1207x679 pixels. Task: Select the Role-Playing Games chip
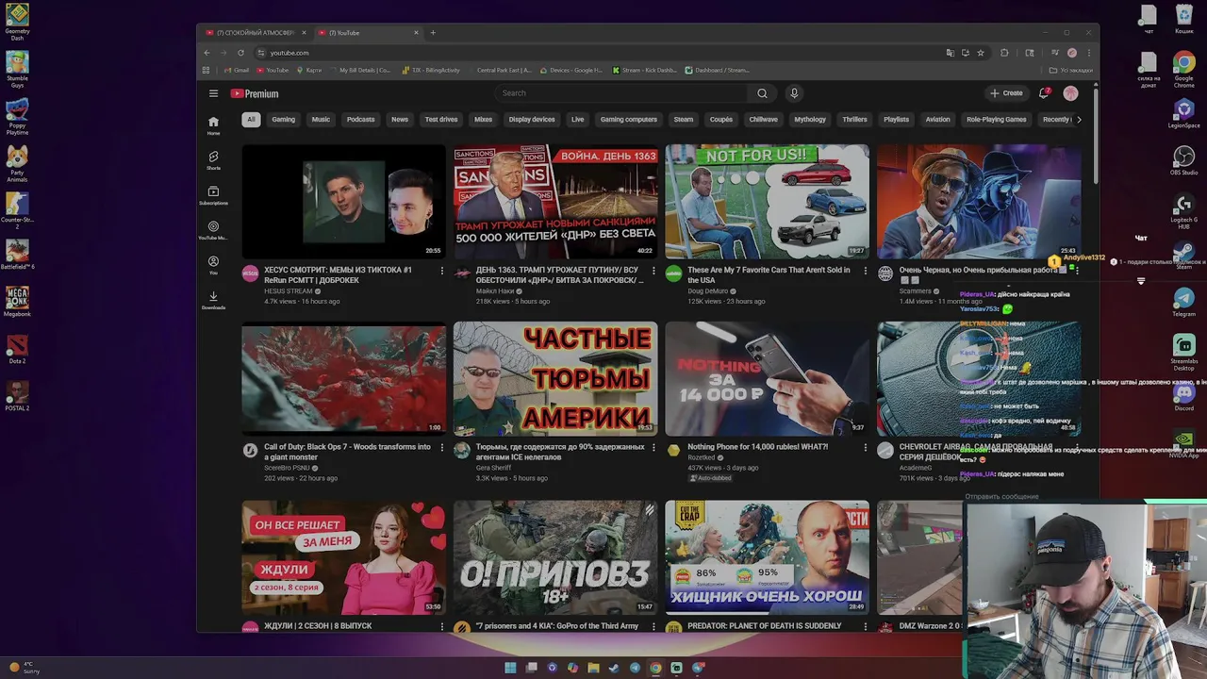[996, 120]
